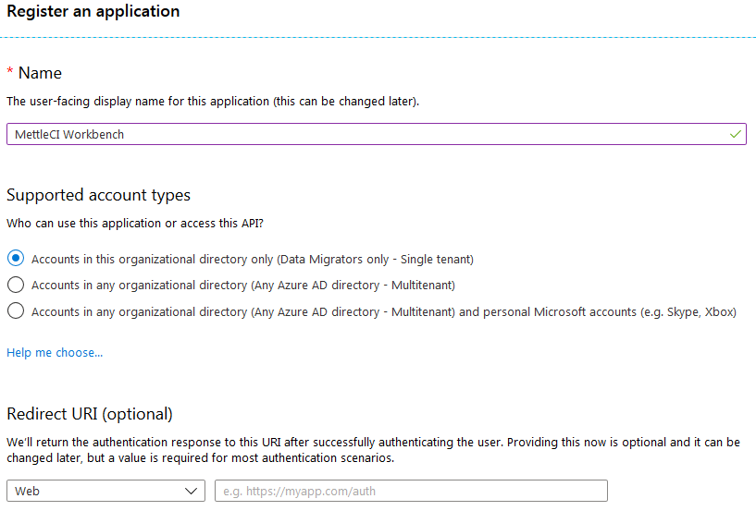Click the user-facing display name description
756x523 pixels.
213,101
